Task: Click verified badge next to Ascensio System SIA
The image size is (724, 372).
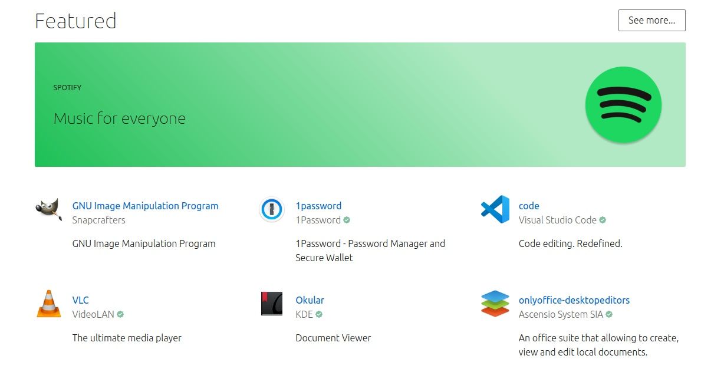Action: coord(609,314)
